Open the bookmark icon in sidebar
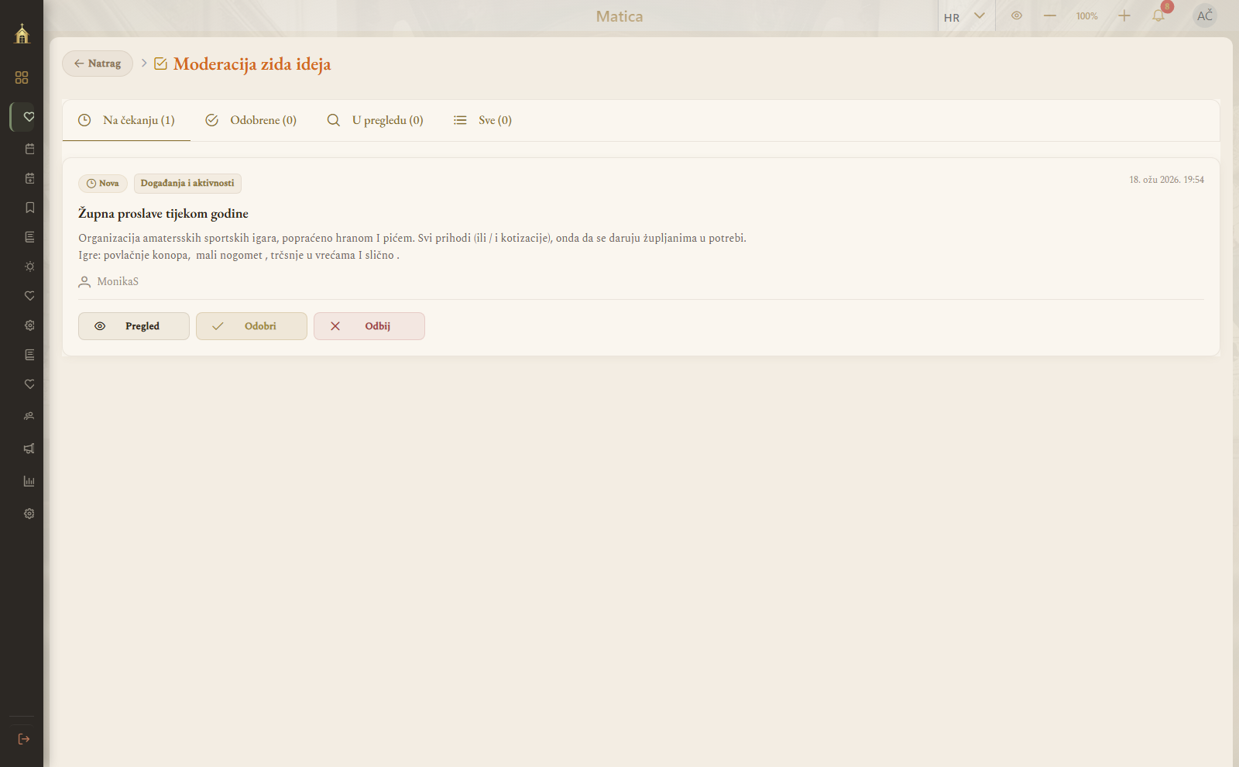 (29, 208)
